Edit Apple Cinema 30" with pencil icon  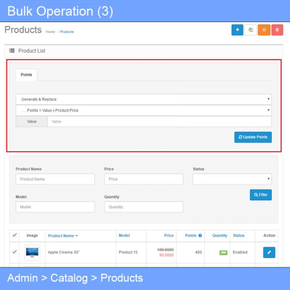click(x=269, y=252)
